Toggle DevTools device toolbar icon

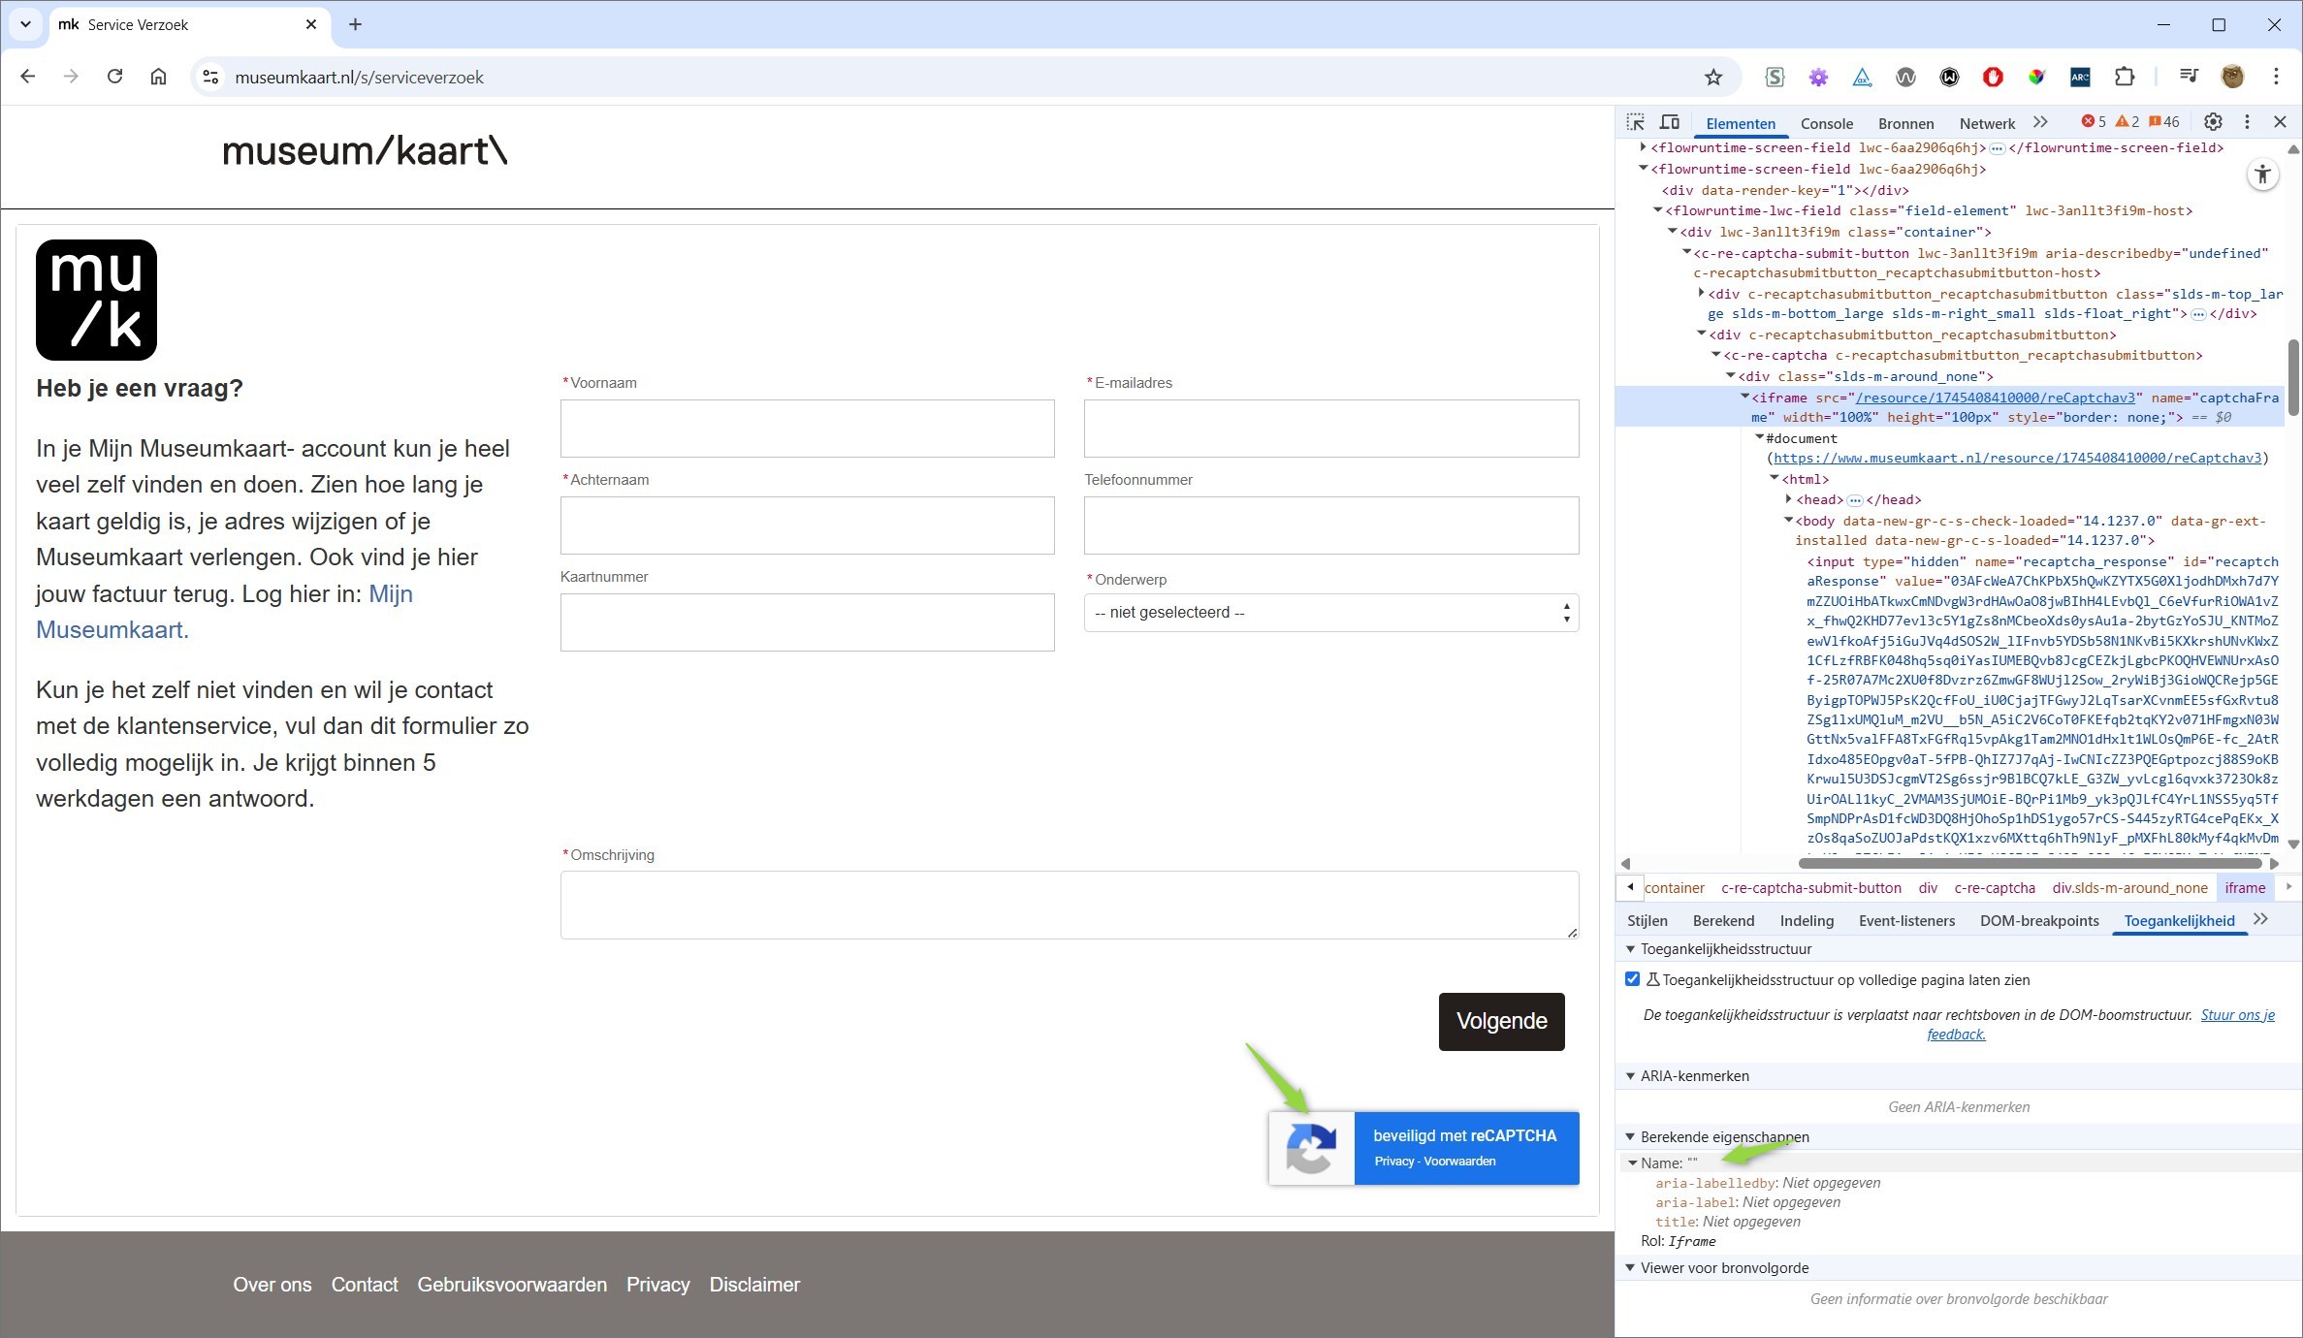click(x=1669, y=122)
